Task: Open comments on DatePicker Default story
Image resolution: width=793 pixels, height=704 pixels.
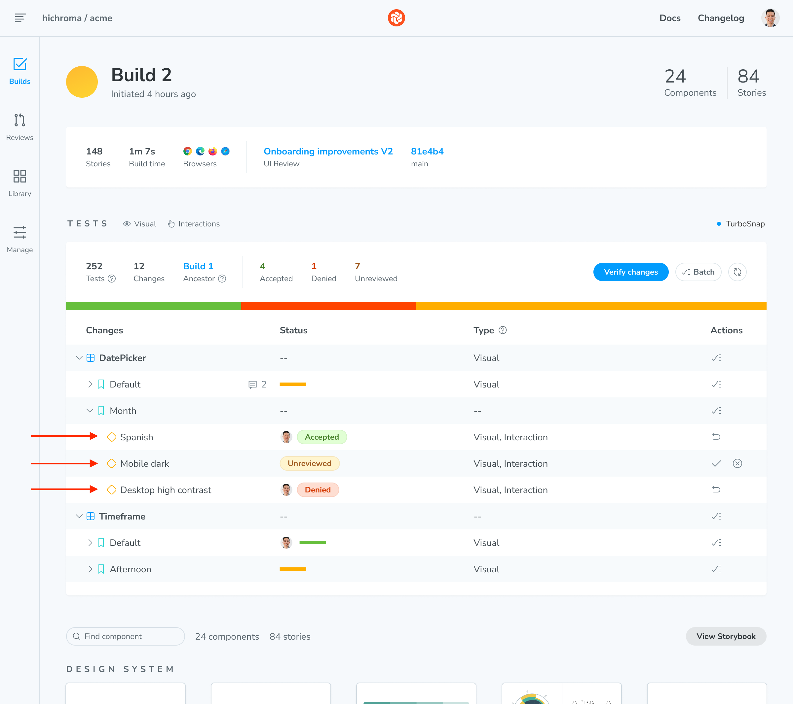Action: [257, 385]
